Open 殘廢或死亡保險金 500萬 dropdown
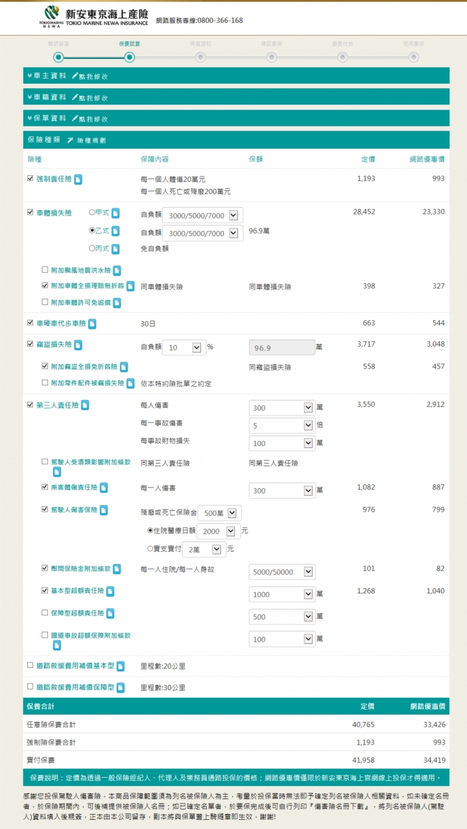This screenshot has width=467, height=829. click(x=219, y=513)
